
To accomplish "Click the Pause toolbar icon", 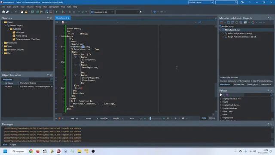I will [x=70, y=12].
